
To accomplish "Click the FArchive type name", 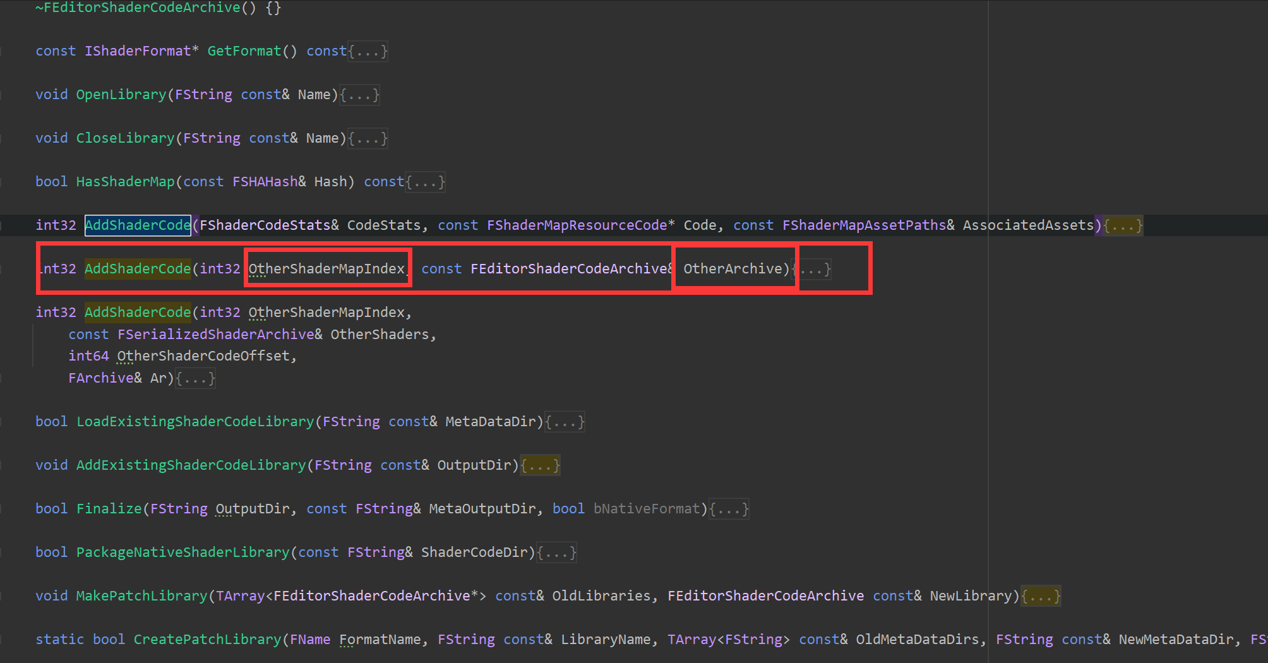I will click(101, 378).
